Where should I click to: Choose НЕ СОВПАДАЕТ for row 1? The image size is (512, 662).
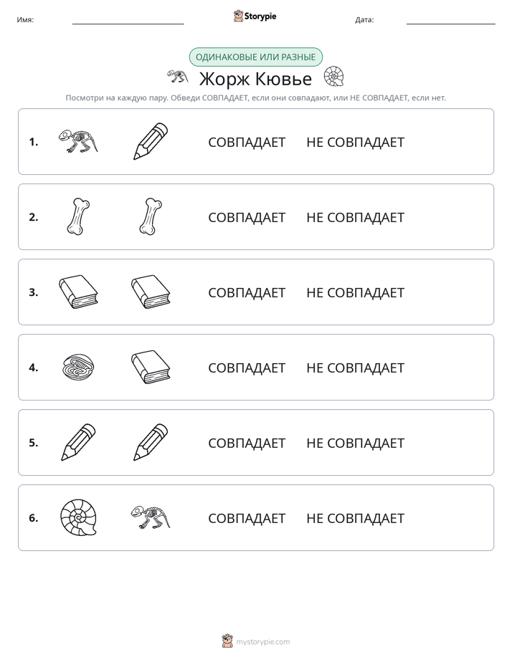355,143
